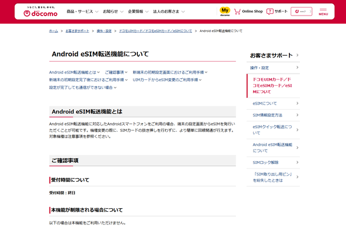This screenshot has width=346, height=233.
Task: Open sidebar SIM情報設定方法 item
Action: pyautogui.click(x=273, y=115)
